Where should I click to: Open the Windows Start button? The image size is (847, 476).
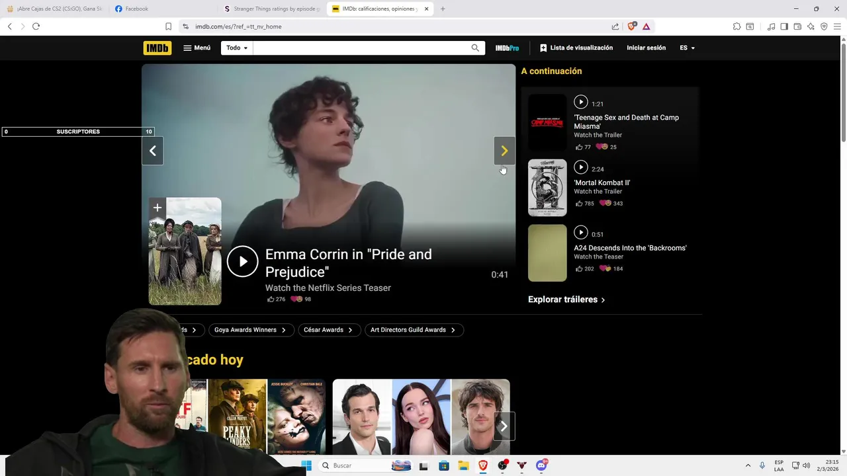click(x=306, y=465)
